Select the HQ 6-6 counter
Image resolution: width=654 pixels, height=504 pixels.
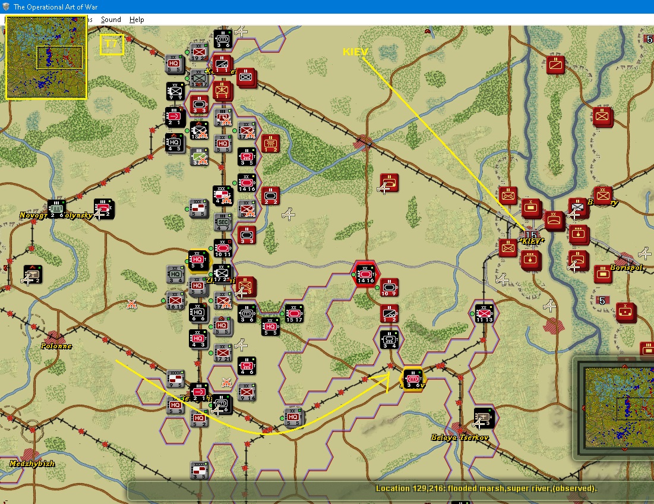click(x=199, y=313)
